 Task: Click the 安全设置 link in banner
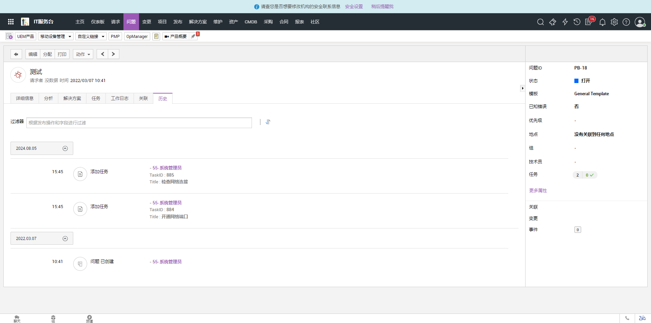pyautogui.click(x=354, y=6)
